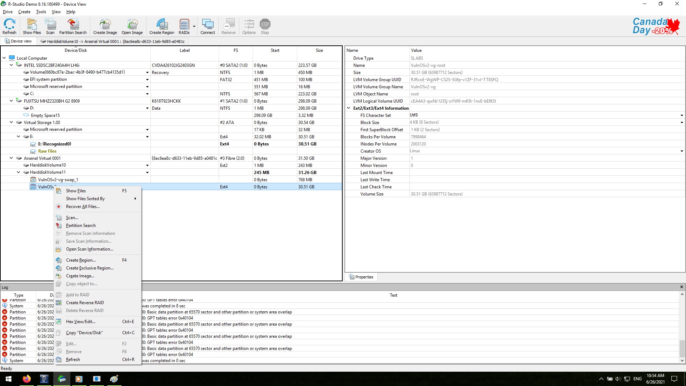The image size is (686, 386).
Task: Open the Create menu
Action: (24, 12)
